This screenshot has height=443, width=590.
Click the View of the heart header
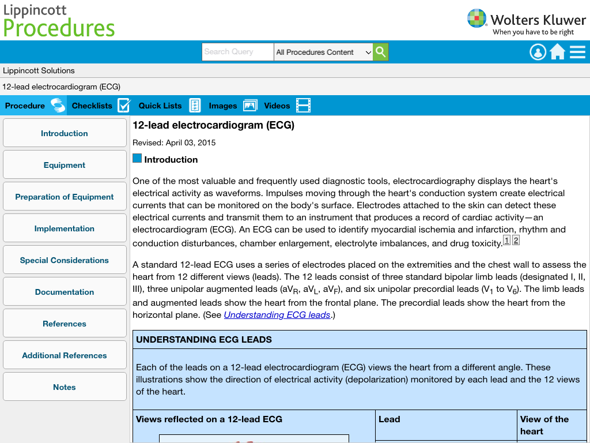[544, 425]
